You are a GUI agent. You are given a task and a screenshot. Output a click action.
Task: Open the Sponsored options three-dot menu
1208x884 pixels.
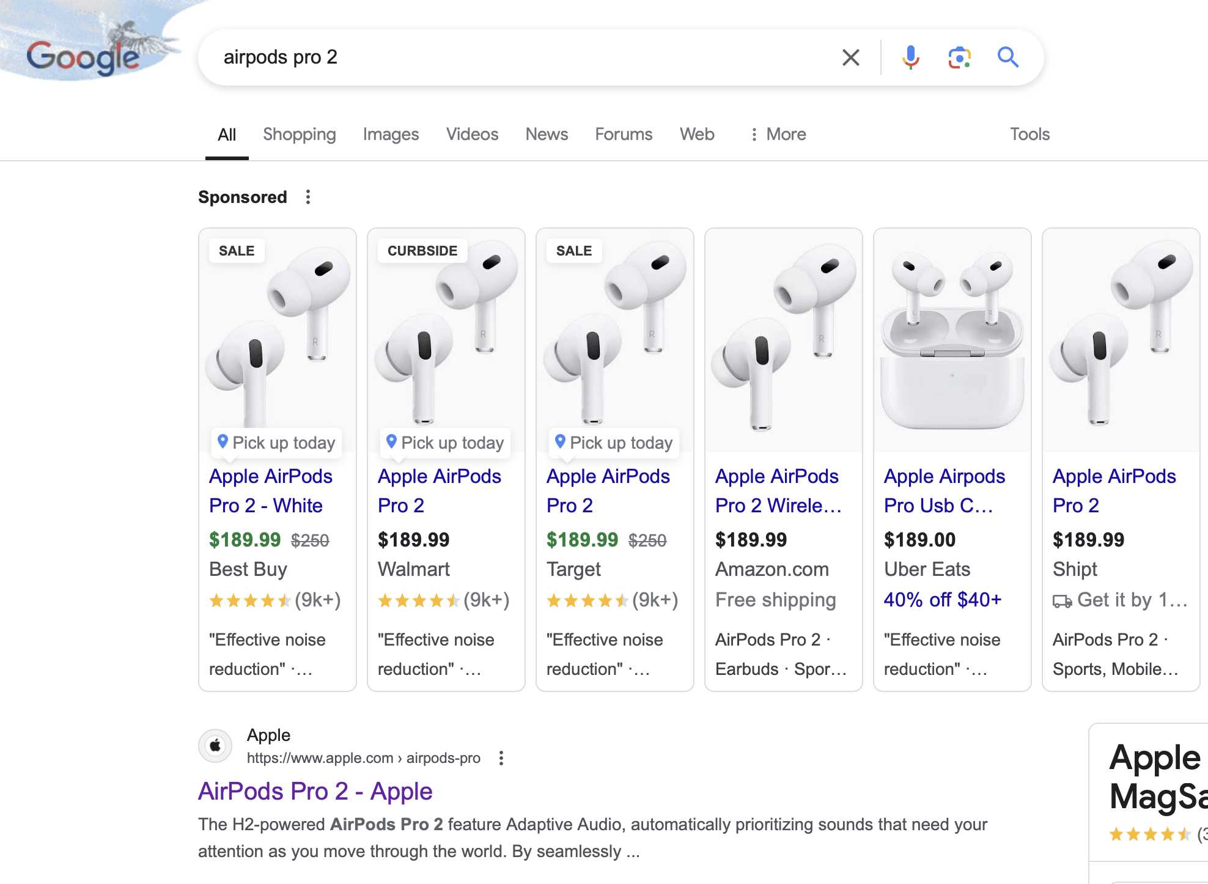click(x=308, y=197)
